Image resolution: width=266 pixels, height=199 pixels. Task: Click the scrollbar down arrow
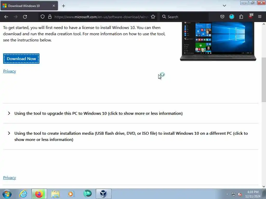tap(264, 187)
